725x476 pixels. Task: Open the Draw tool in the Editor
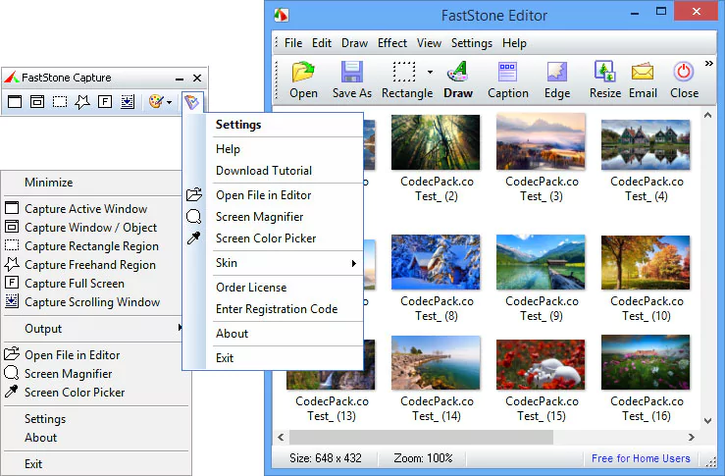coord(457,79)
